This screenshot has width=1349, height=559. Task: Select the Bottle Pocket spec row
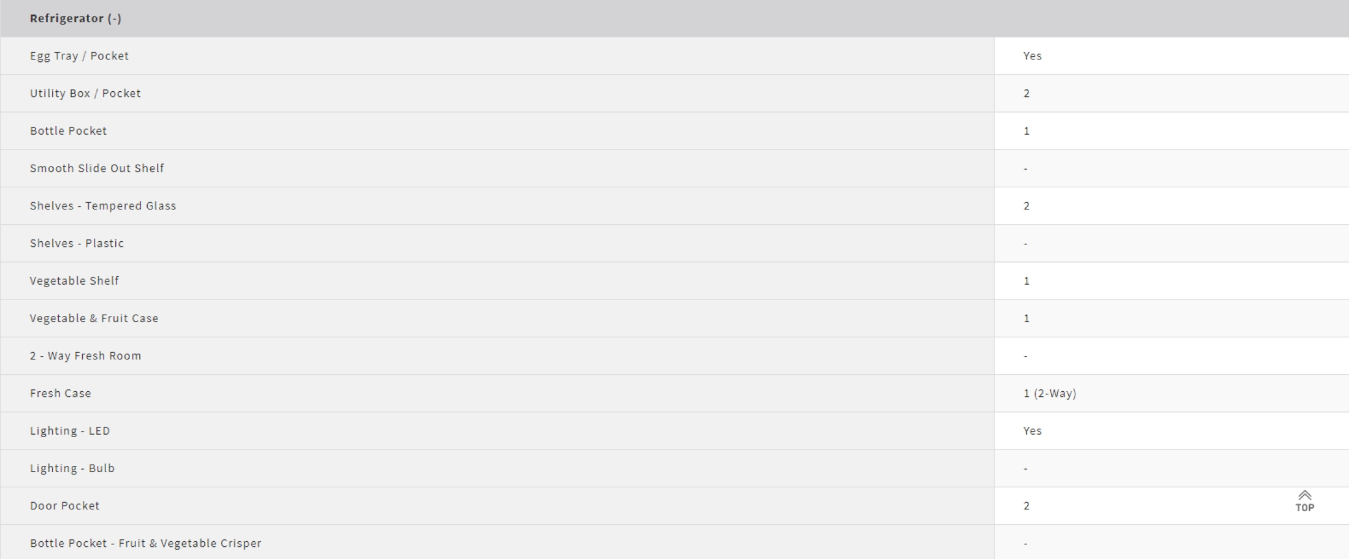coord(68,130)
